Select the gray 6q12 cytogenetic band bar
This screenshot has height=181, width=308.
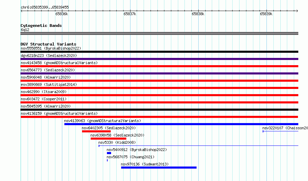tap(159, 33)
